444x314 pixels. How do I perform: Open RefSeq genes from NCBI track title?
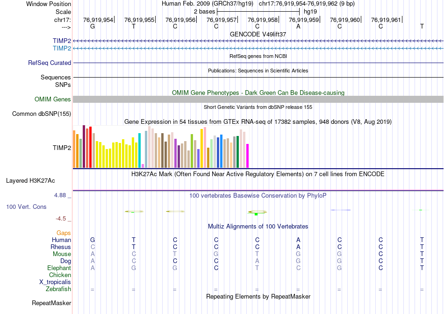[258, 56]
